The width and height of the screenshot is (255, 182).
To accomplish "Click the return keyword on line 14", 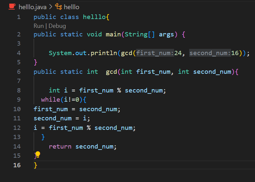I will pos(60,147).
